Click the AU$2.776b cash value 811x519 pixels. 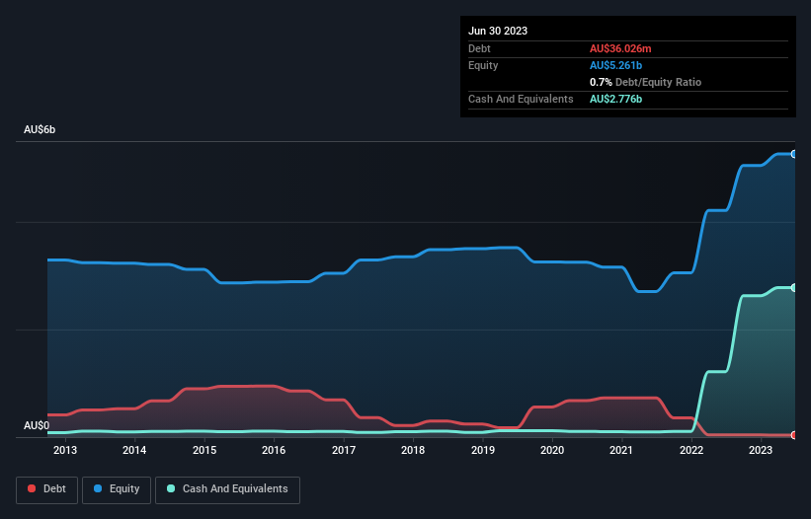pos(615,99)
